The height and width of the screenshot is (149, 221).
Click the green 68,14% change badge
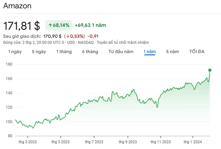tap(59, 25)
